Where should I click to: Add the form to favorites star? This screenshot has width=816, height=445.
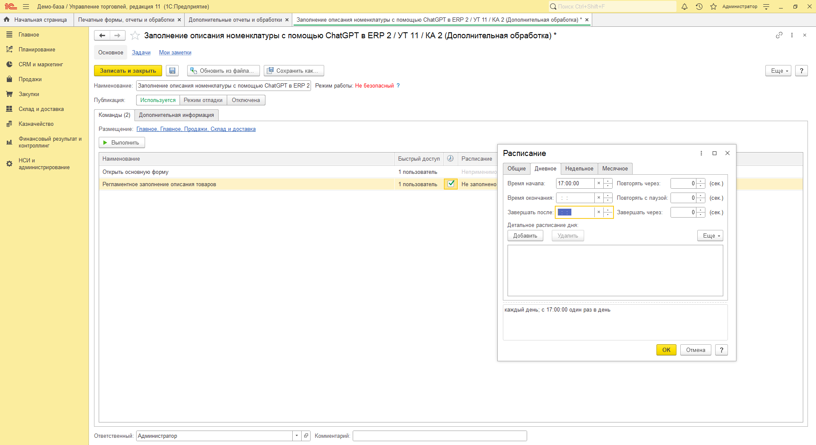pos(135,36)
